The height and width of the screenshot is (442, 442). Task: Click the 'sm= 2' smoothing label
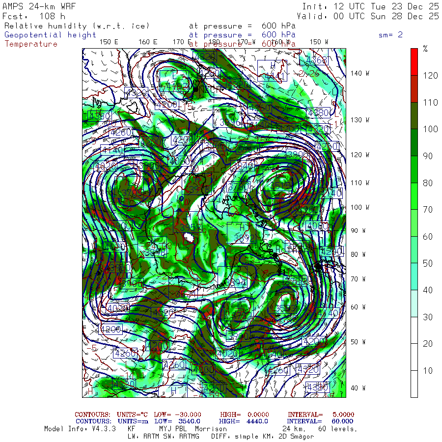(x=390, y=35)
